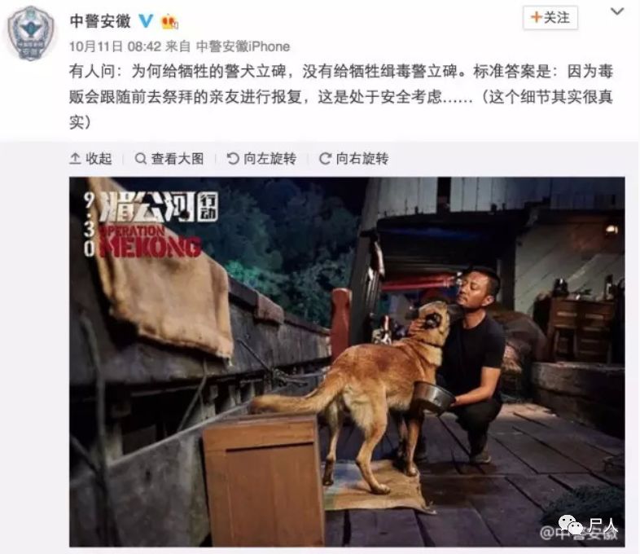Screen dimensions: 640x554
Task: Click the WeChat logo watermark in image
Action: click(570, 524)
